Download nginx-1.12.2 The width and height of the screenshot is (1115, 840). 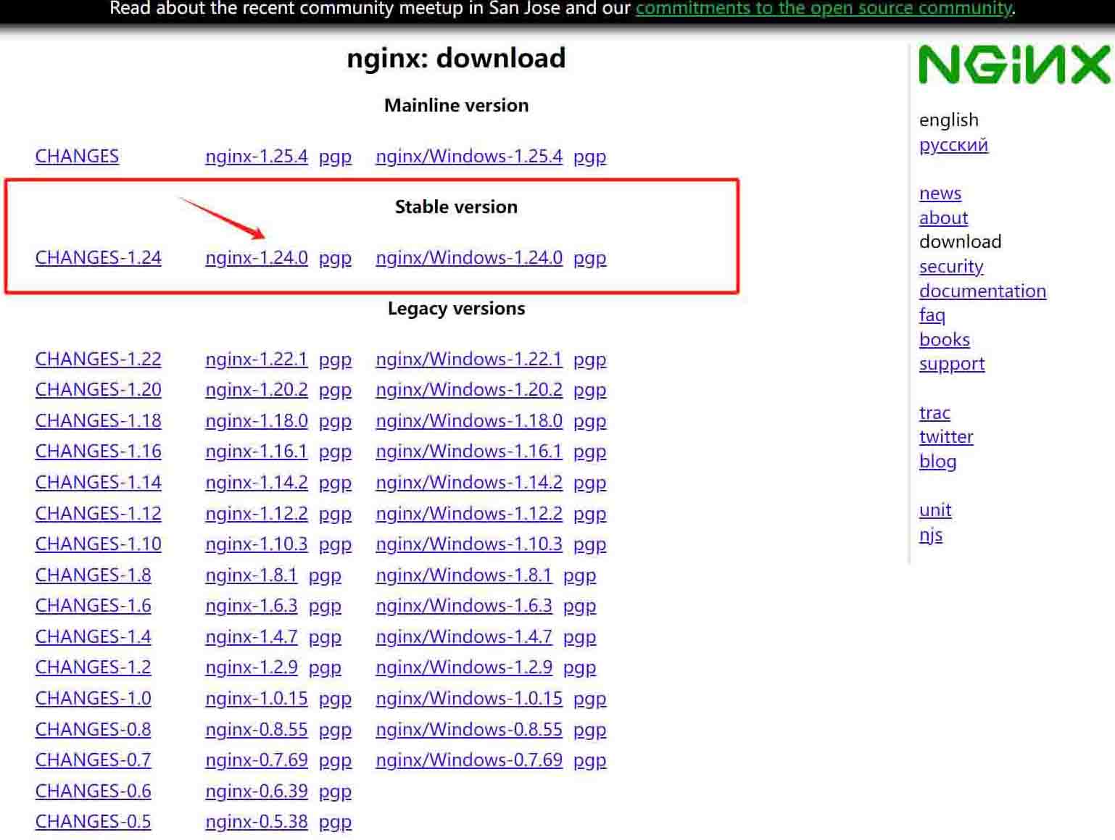coord(257,514)
